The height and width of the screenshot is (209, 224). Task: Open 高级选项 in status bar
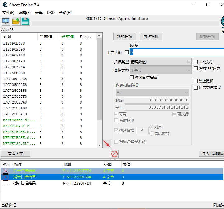[9, 205]
